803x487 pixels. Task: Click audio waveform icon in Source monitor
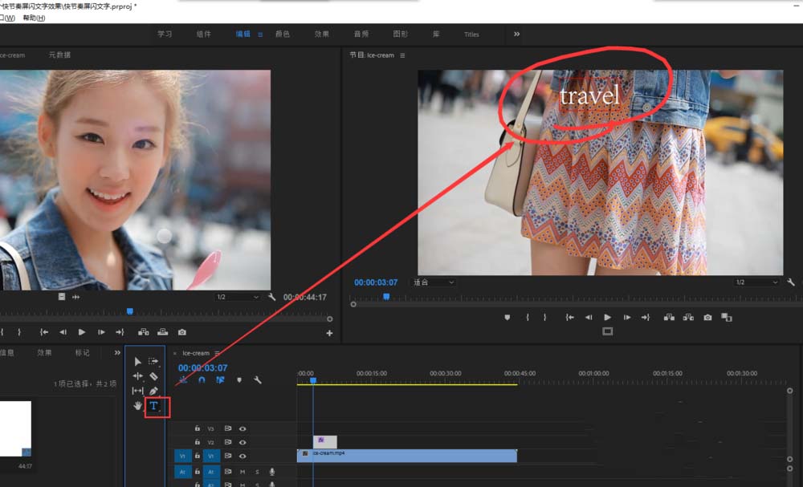click(75, 297)
